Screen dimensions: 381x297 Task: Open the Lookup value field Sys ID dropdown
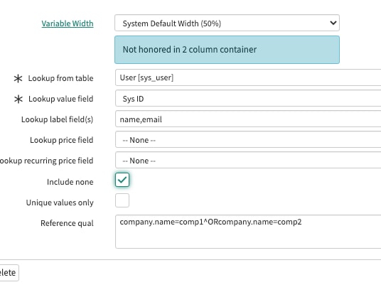[248, 98]
